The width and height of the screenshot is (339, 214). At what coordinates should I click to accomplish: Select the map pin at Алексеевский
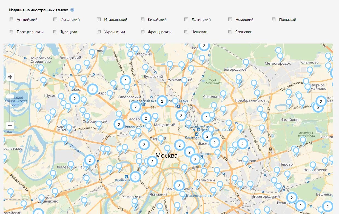pos(184,81)
